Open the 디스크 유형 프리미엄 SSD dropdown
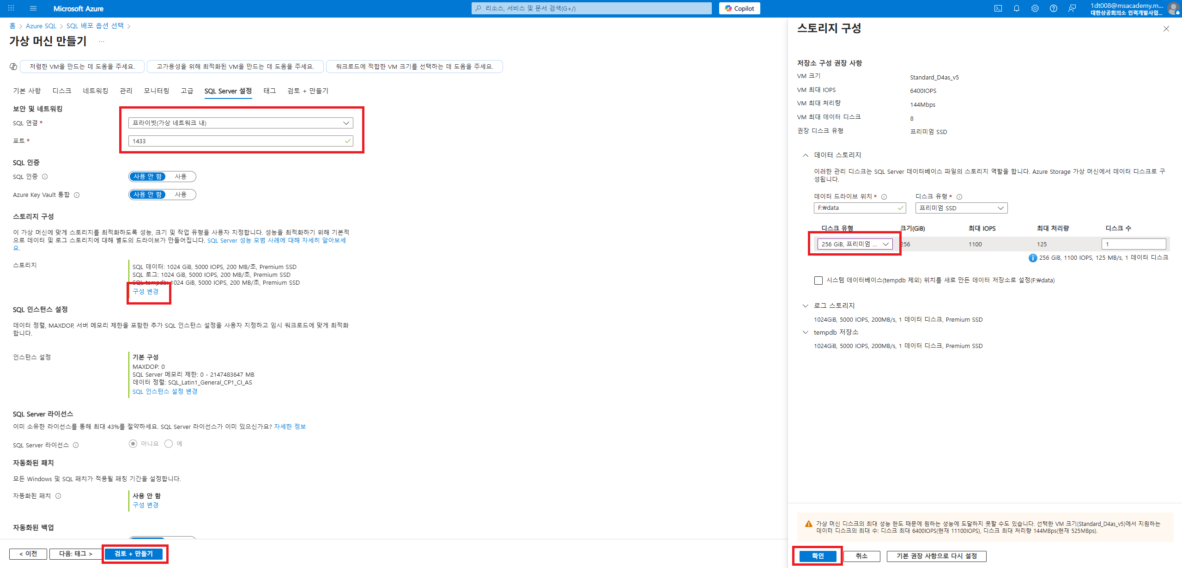This screenshot has height=568, width=1182. tap(961, 208)
